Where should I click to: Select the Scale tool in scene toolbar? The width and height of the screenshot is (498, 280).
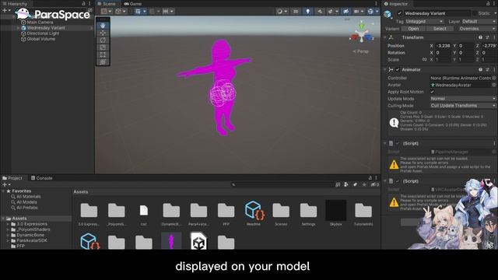click(103, 47)
